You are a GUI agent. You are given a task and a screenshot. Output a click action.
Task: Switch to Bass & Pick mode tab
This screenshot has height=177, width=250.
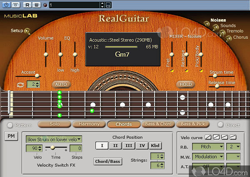(193, 124)
